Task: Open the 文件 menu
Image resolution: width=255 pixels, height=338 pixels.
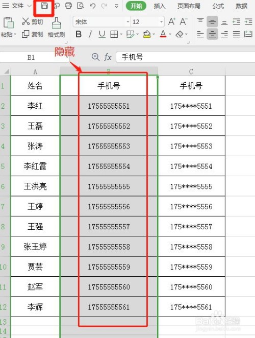Action: click(18, 6)
